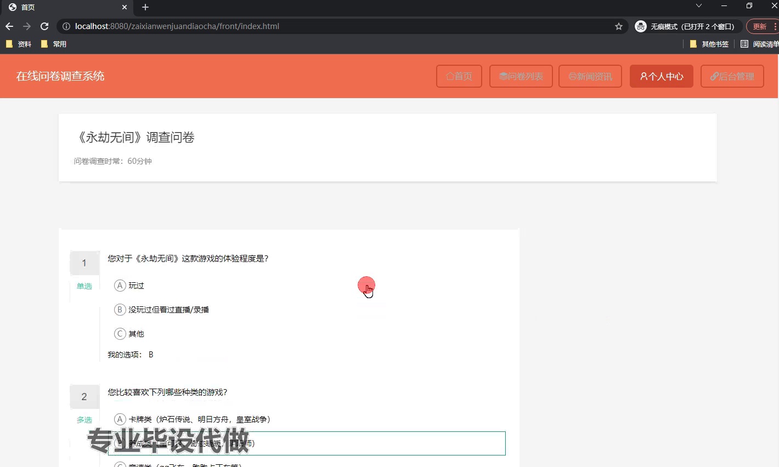Open the 常用 bookmark folder
The height and width of the screenshot is (467, 779).
click(x=54, y=44)
